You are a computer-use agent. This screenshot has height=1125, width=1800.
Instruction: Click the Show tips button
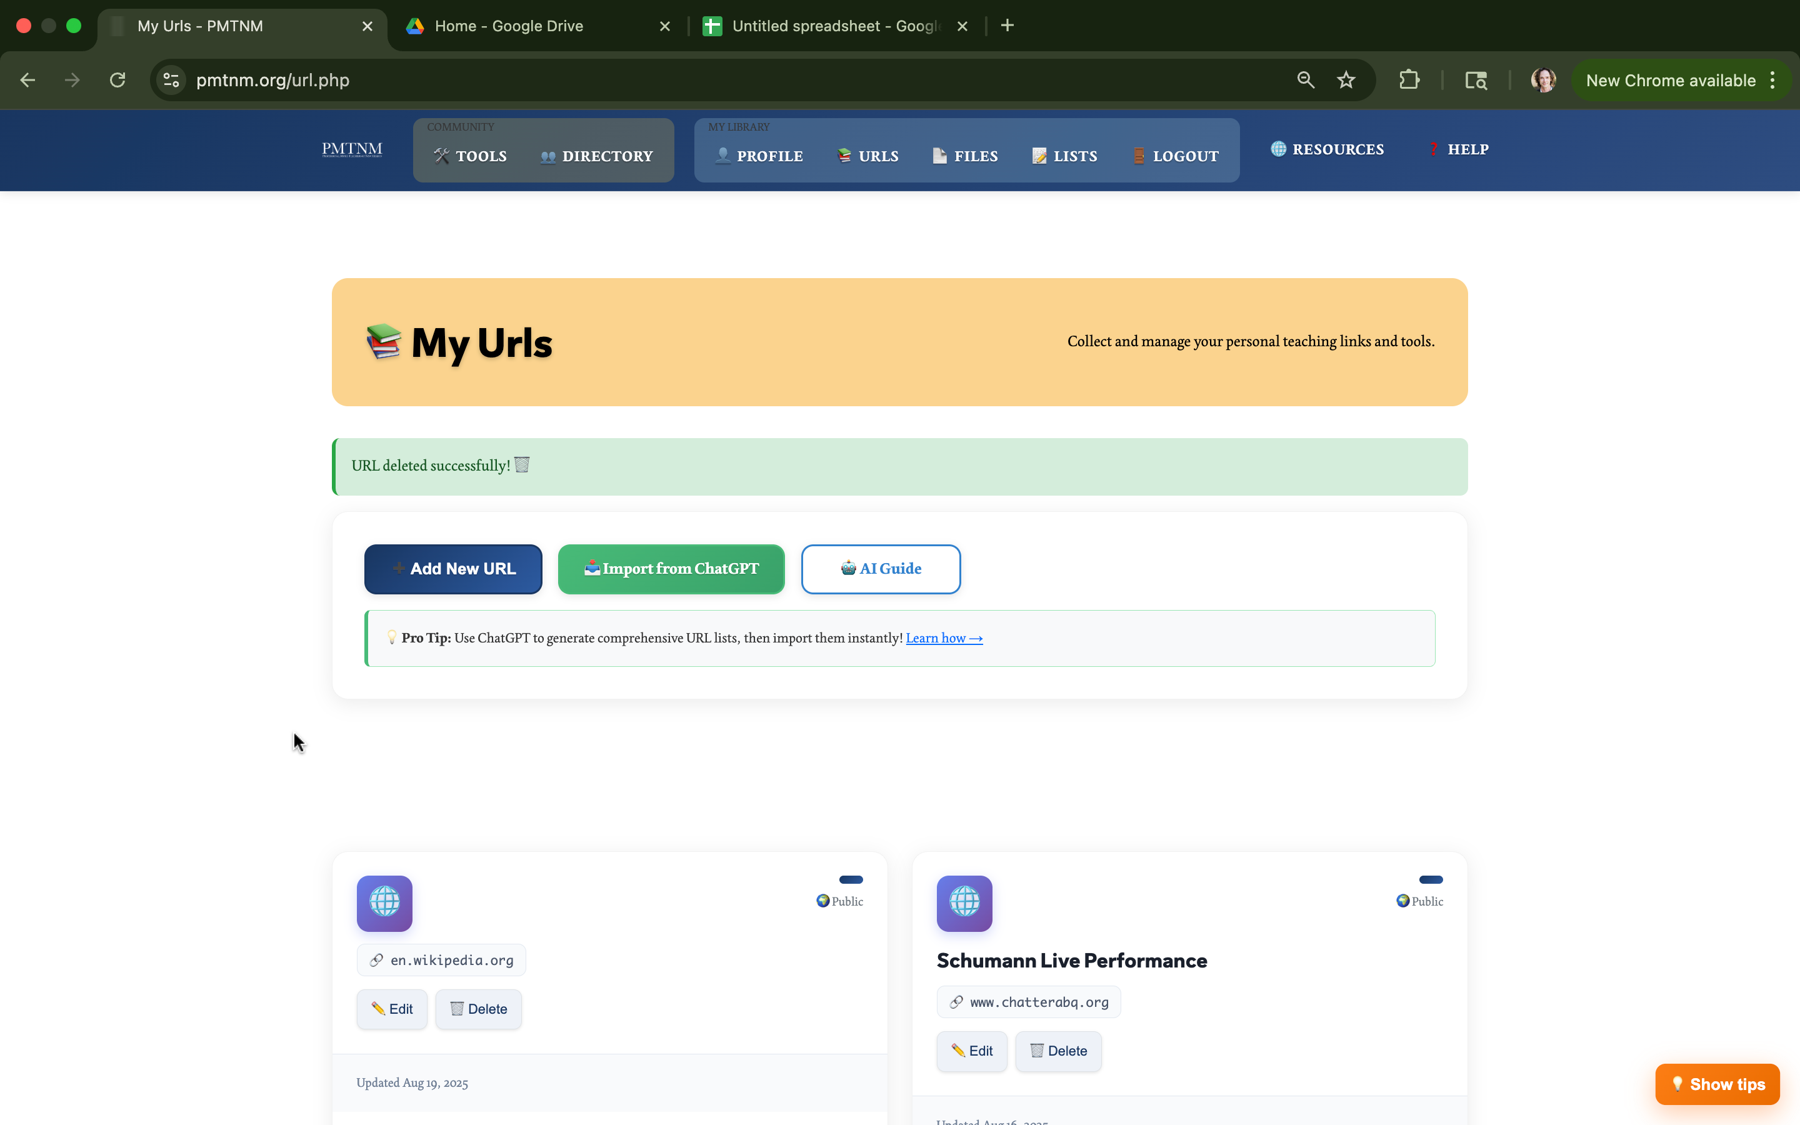[x=1717, y=1084]
